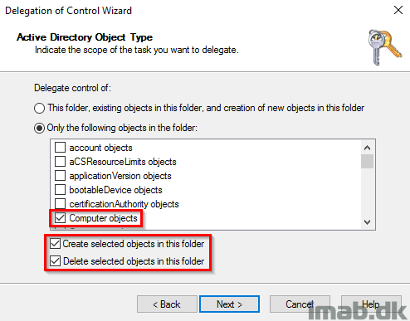Cancel the delegation wizard
410x321 pixels.
point(300,304)
